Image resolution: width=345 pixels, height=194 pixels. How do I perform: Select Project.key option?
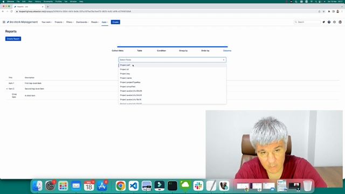pos(172,74)
